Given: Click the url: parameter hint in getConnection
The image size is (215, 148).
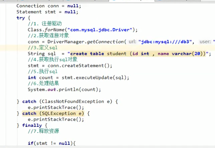Looking at the screenshot, I should click(x=132, y=42).
